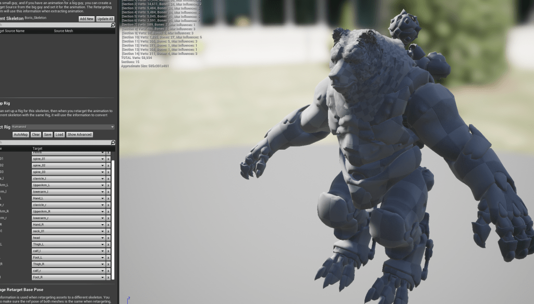Click the rig mapping search magnifier icon
The height and width of the screenshot is (304, 534).
pyautogui.click(x=113, y=142)
